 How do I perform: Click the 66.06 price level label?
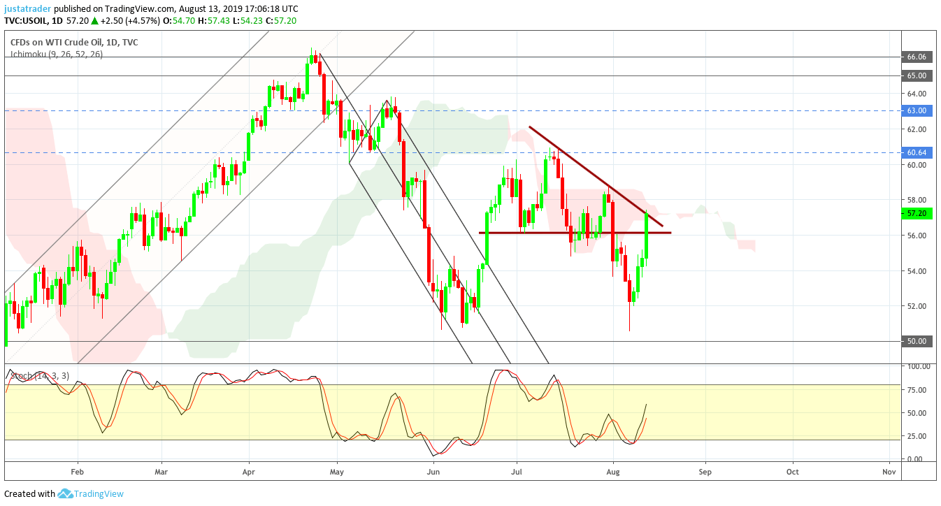coord(917,57)
